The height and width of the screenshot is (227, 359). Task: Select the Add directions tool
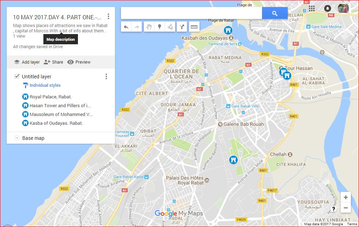[182, 27]
